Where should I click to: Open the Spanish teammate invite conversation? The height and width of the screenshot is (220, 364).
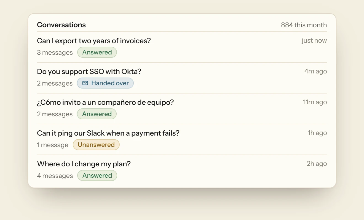pyautogui.click(x=182, y=109)
